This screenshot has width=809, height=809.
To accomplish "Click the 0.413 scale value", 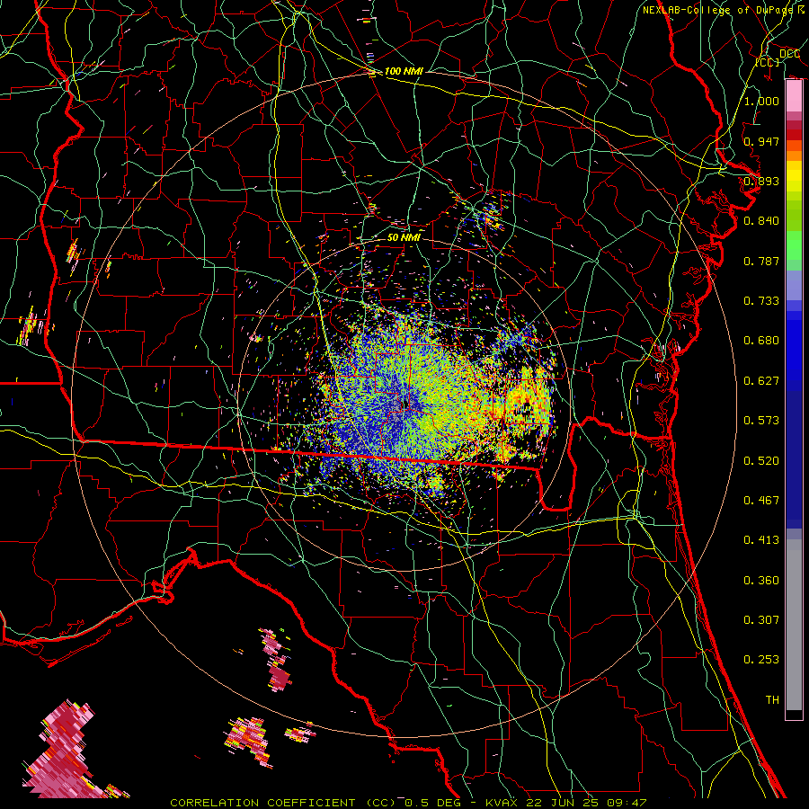I will [761, 540].
